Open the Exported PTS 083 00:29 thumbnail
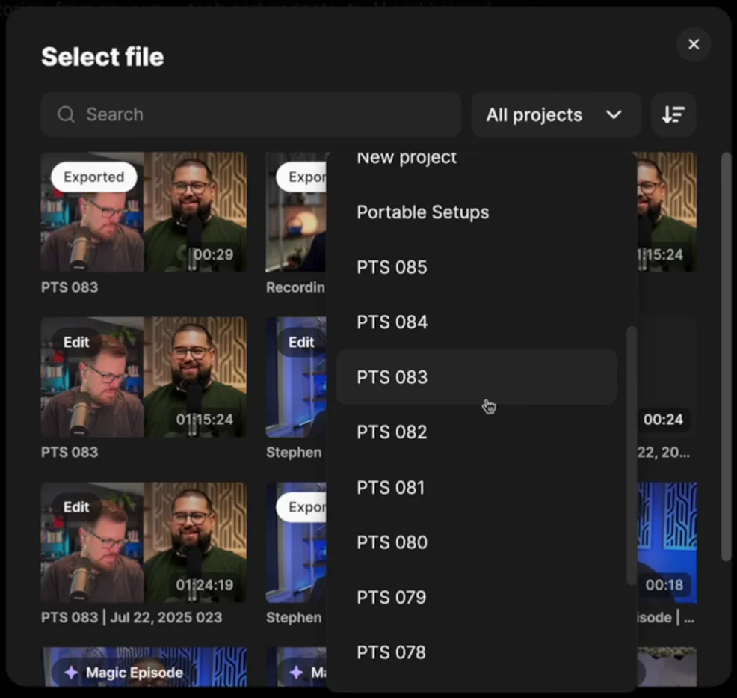 [144, 212]
